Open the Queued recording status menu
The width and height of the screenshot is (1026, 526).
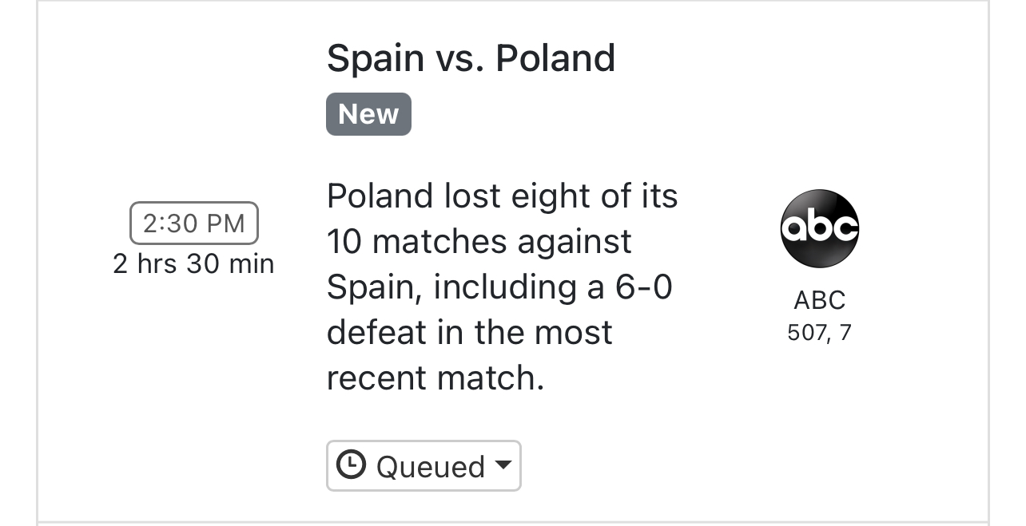[424, 466]
